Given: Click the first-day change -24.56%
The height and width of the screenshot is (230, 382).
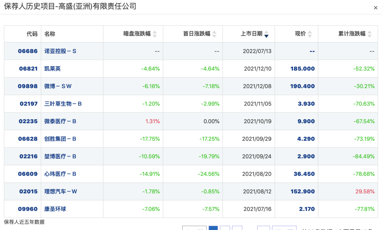Looking at the screenshot, I should (209, 174).
